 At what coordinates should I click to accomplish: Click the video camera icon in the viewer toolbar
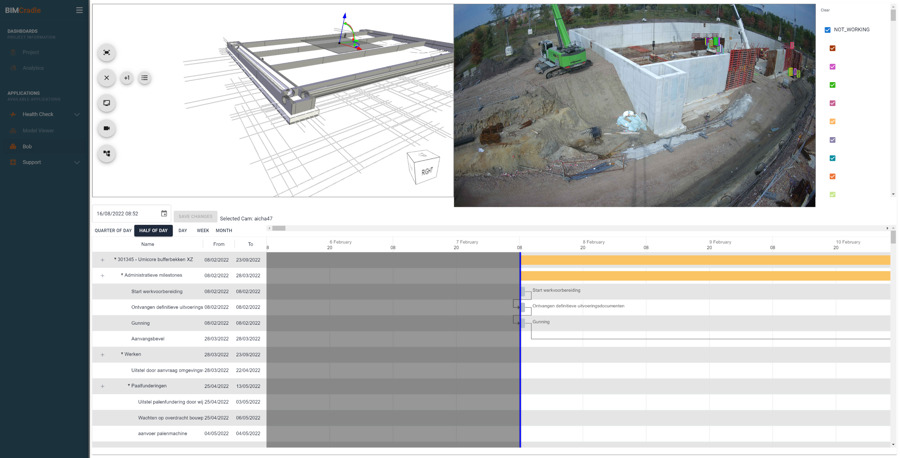click(106, 128)
